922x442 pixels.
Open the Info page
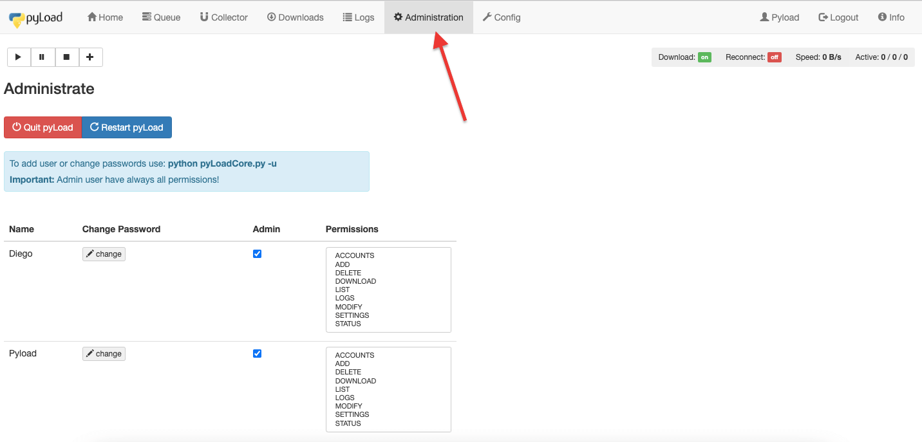pos(891,17)
